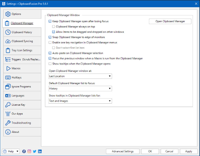Screen dimensions: 200x156
Task: Click the Help question mark icon
Action: 5,151
